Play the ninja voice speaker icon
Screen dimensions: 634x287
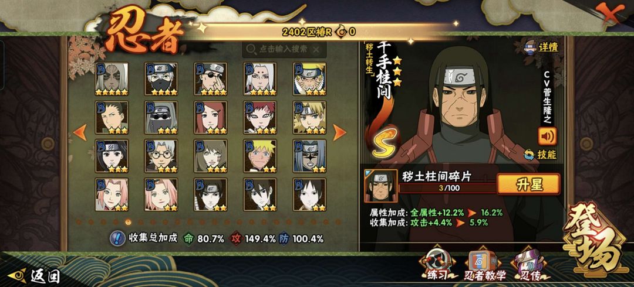[547, 136]
